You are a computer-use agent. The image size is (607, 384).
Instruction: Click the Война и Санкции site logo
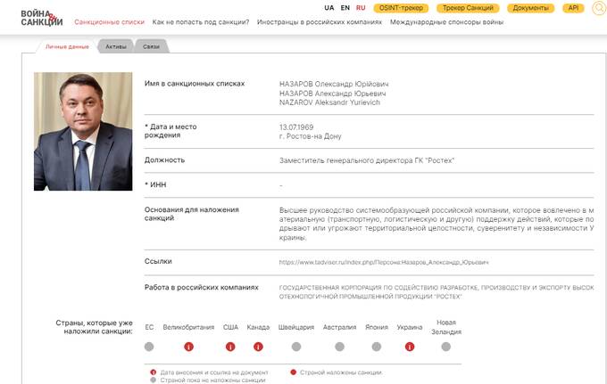point(41,18)
